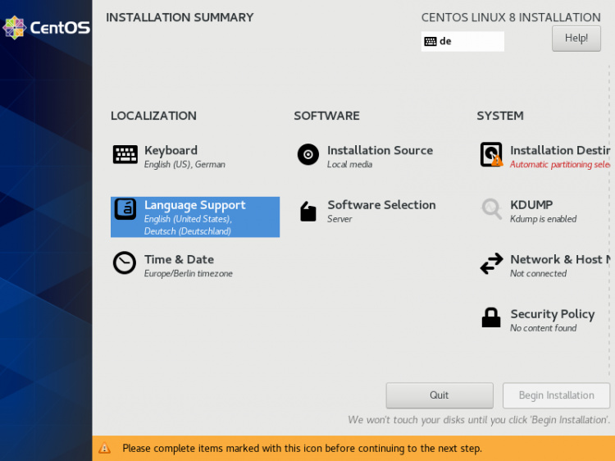Image resolution: width=615 pixels, height=461 pixels.
Task: Click the warning icon in bottom bar
Action: coord(105,449)
